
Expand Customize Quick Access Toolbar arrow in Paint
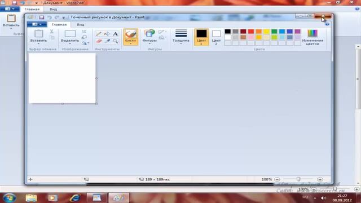(64, 17)
